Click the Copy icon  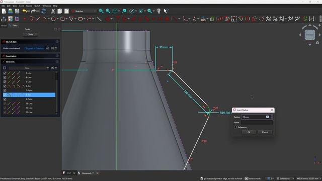60,11
